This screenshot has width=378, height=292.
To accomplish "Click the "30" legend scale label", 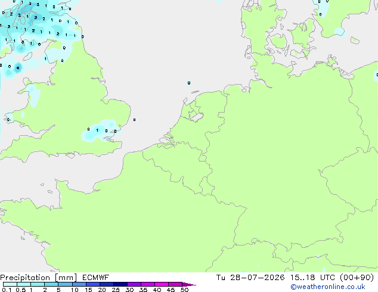I will (x=129, y=290).
